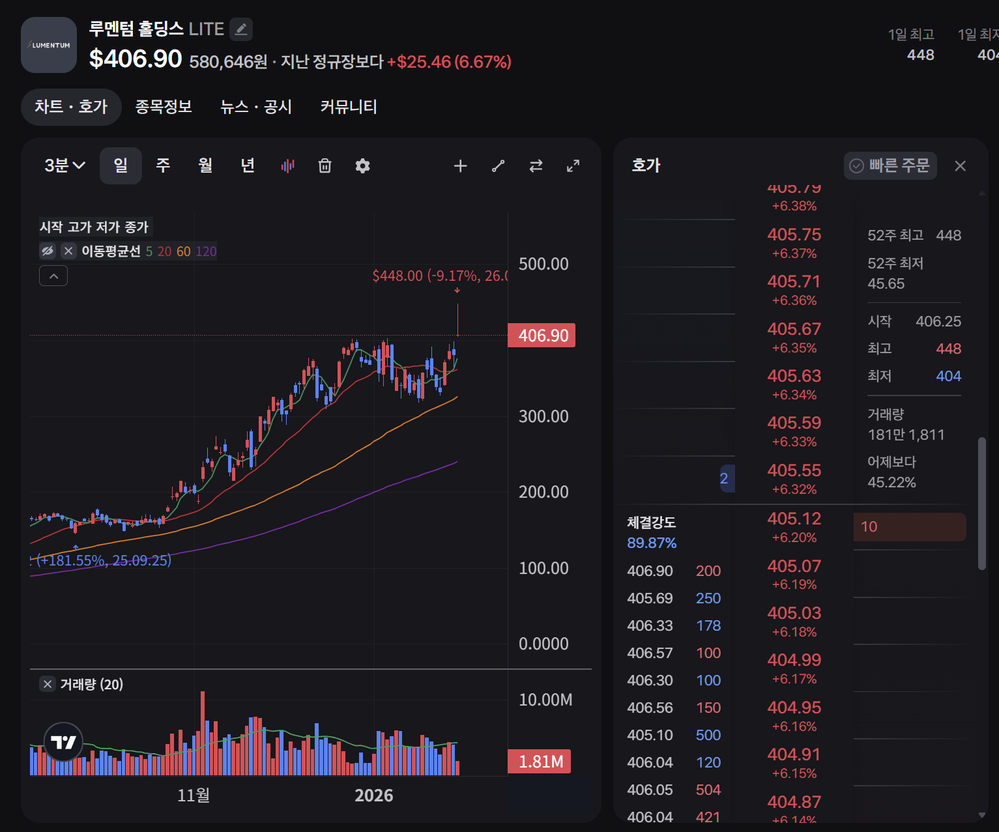Select the yearly chart interval

pyautogui.click(x=248, y=165)
